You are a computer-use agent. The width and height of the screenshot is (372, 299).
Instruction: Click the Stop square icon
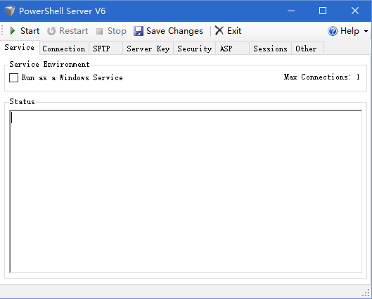[99, 31]
